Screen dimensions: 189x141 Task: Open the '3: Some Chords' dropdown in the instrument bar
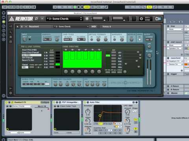[x=71, y=27]
